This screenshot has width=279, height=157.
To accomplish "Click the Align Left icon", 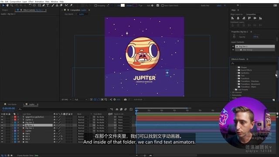I will click(x=232, y=18).
